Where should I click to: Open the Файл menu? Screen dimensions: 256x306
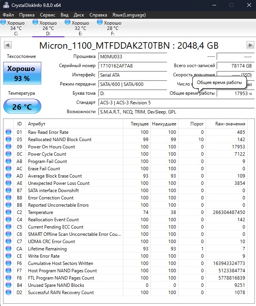pyautogui.click(x=8, y=15)
